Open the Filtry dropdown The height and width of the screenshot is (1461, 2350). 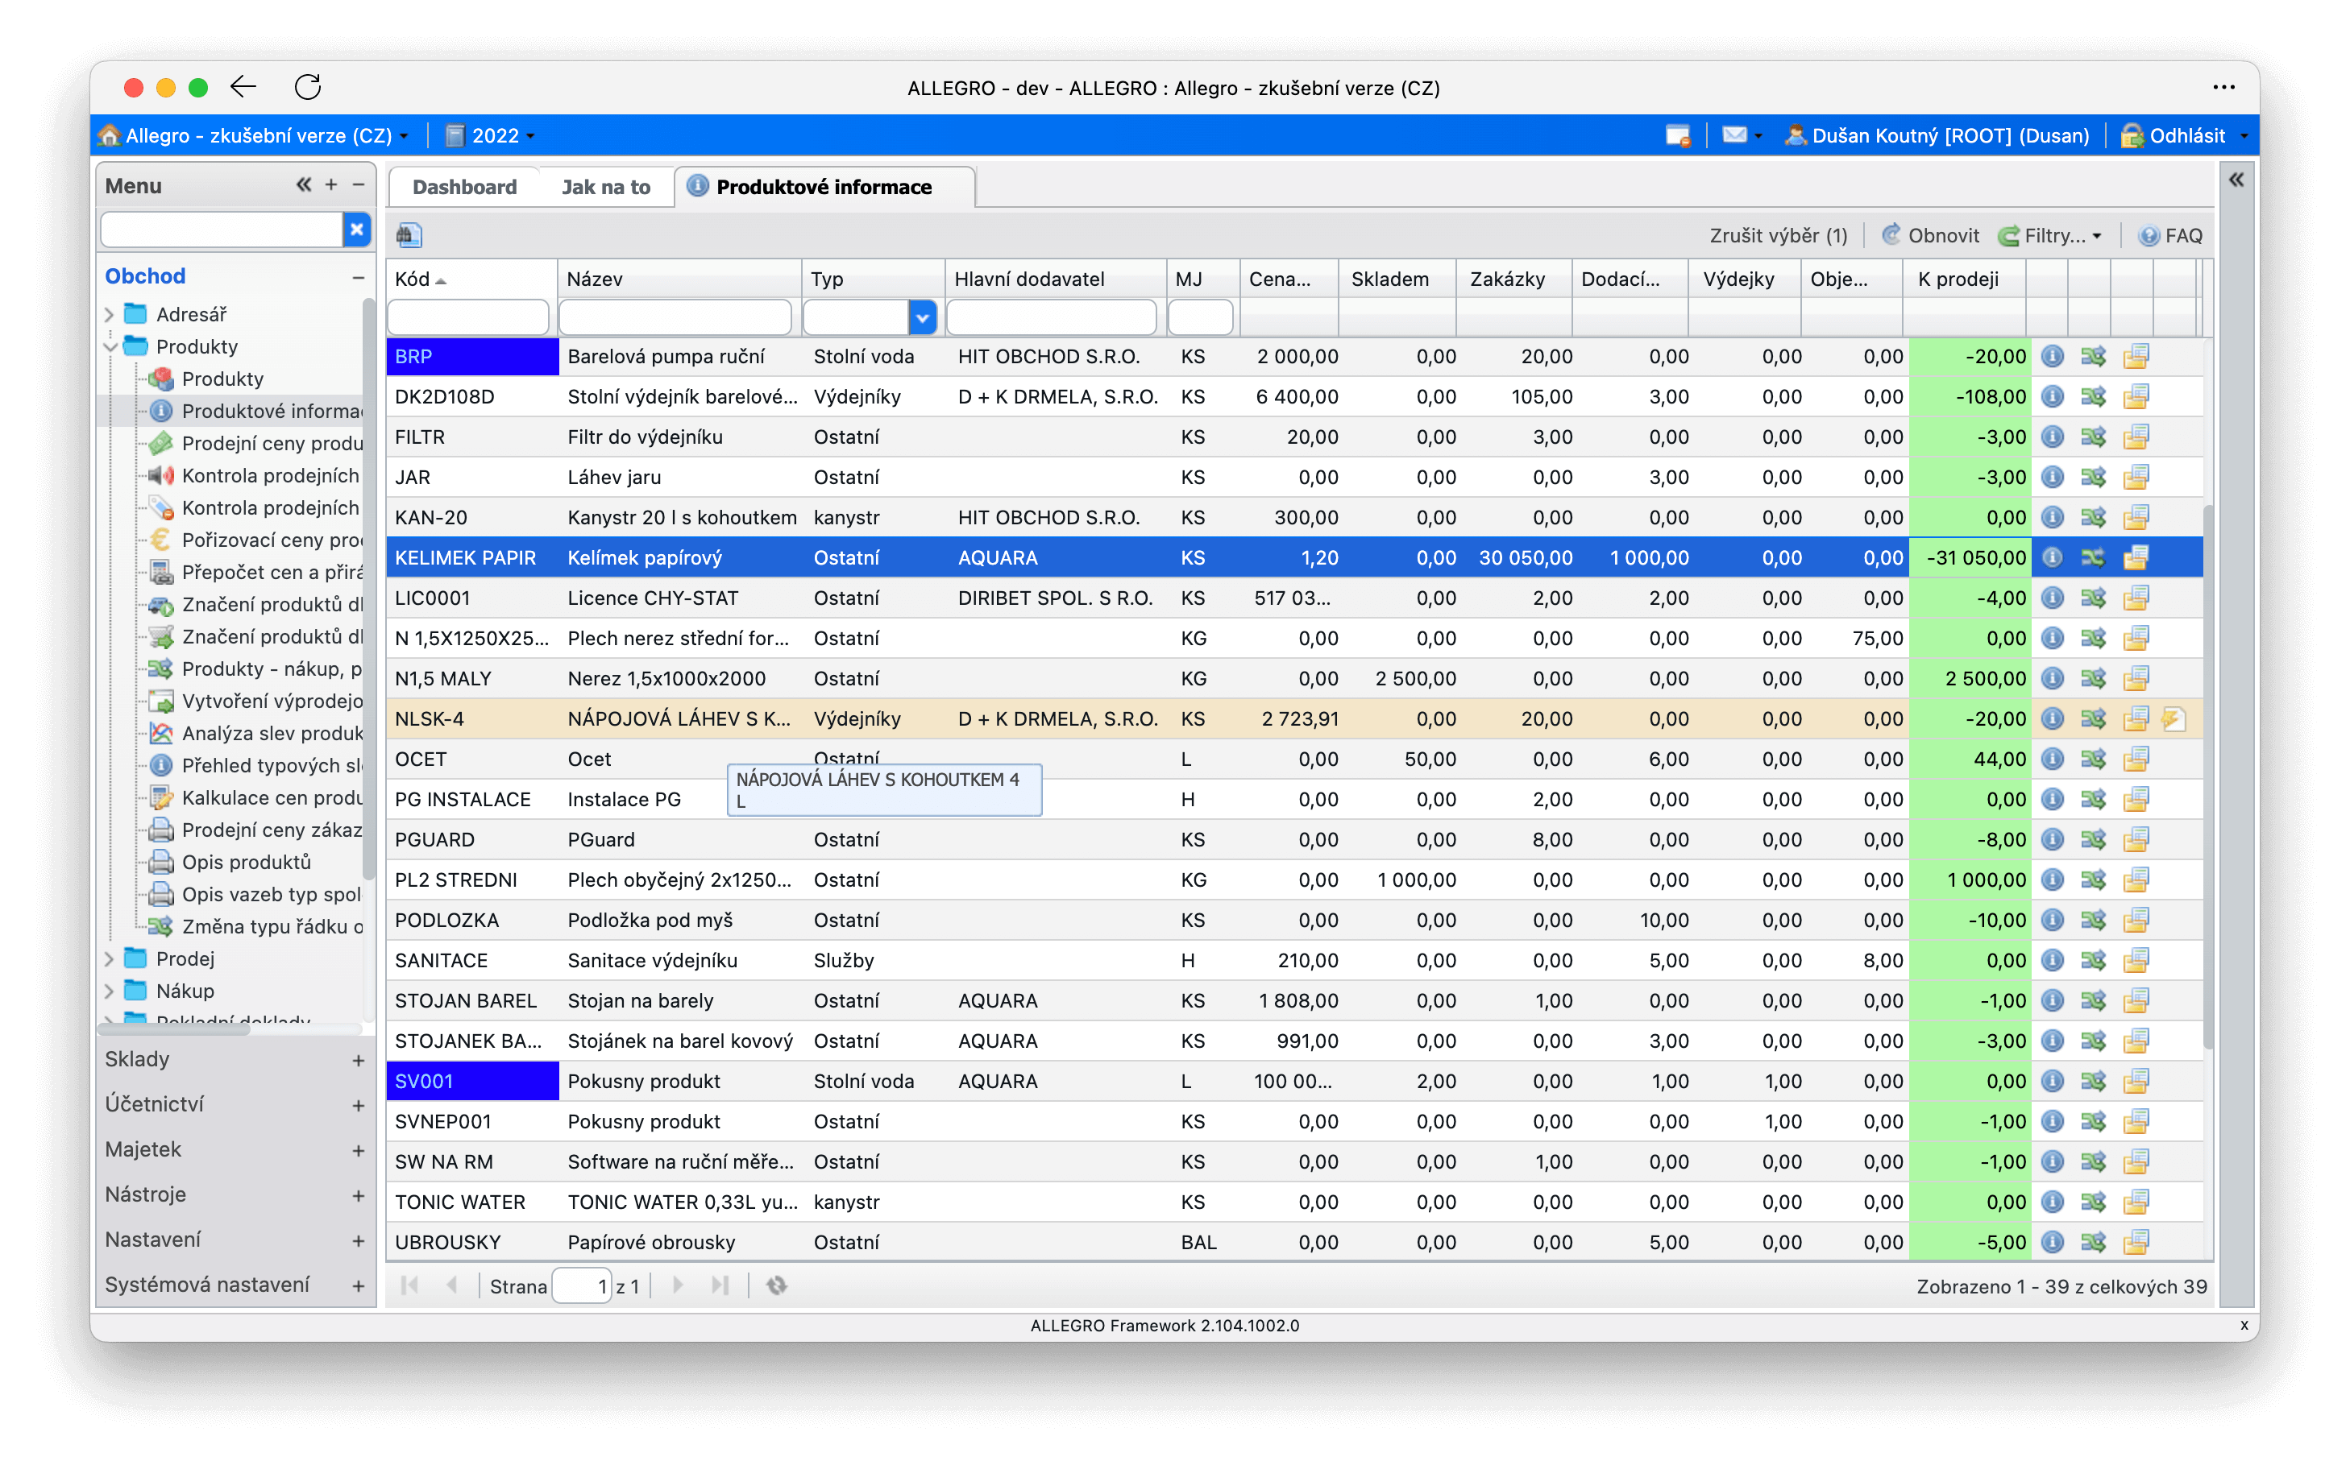(2049, 235)
